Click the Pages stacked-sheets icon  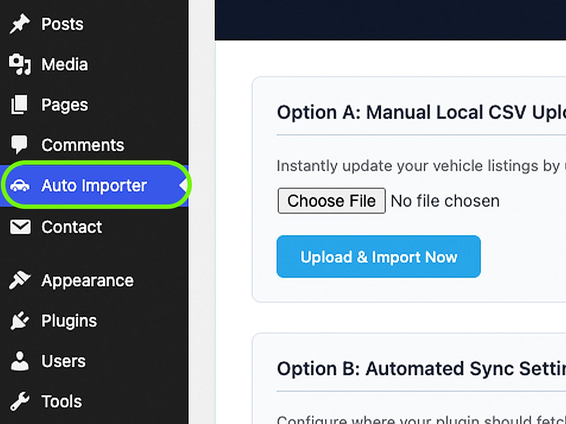tap(19, 105)
